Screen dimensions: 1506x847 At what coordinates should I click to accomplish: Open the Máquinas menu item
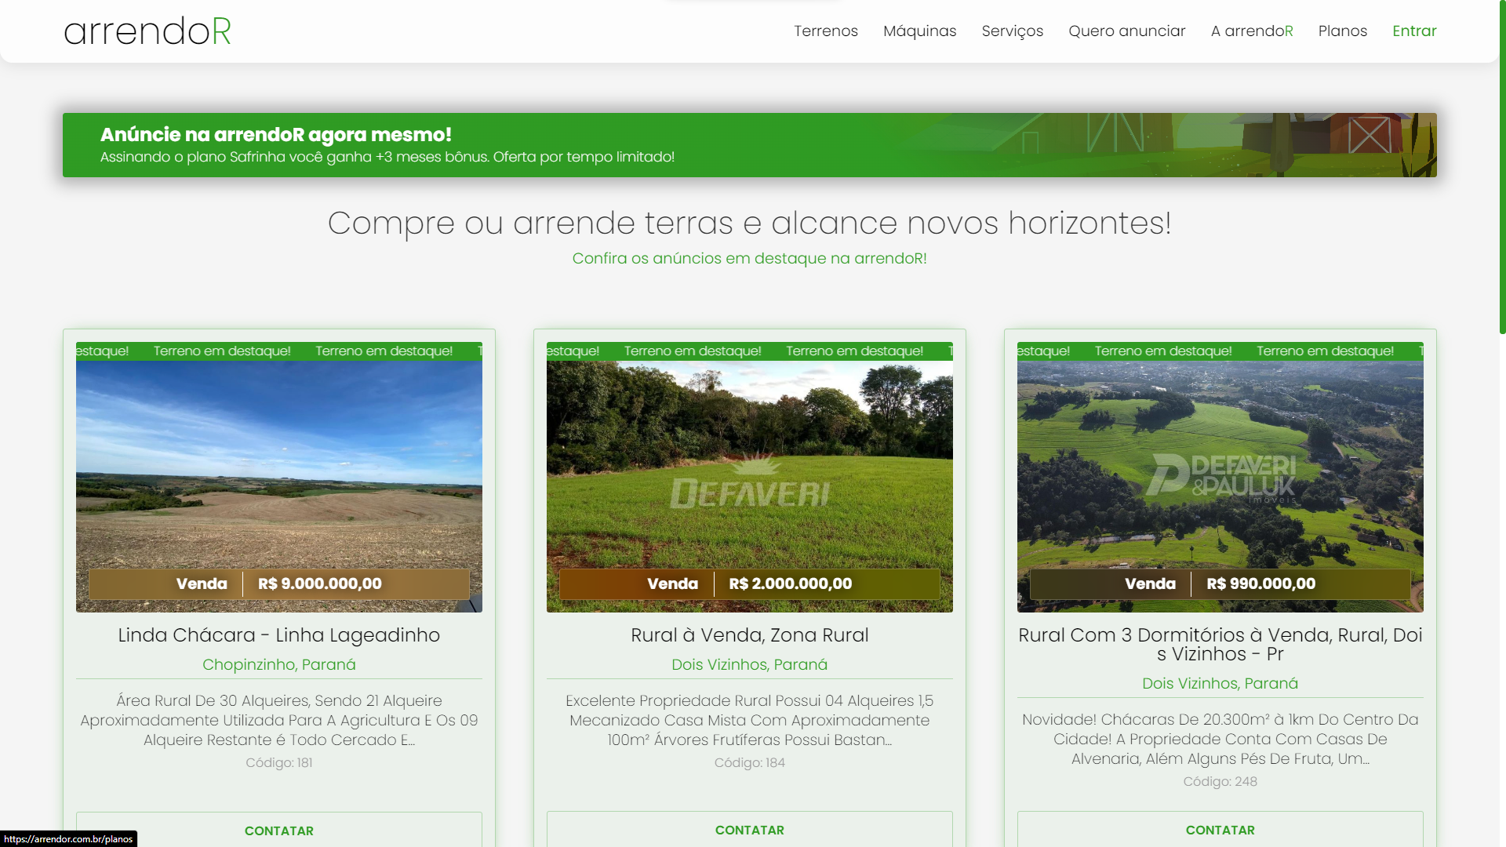click(x=919, y=31)
